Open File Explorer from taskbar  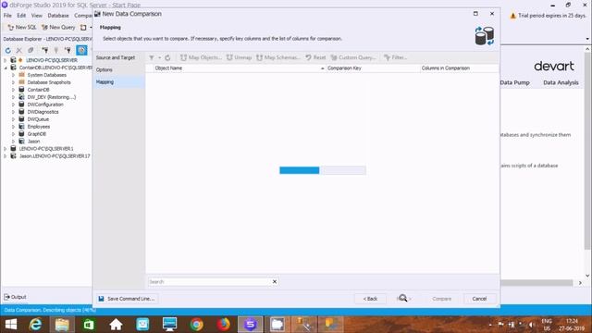[x=62, y=325]
